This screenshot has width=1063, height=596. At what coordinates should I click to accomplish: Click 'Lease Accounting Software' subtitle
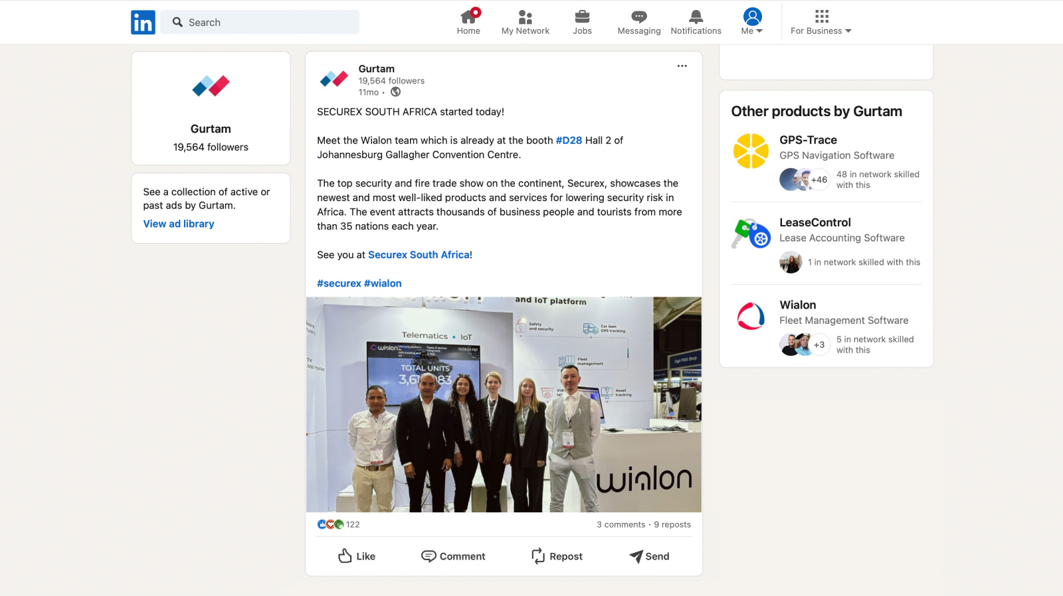842,238
